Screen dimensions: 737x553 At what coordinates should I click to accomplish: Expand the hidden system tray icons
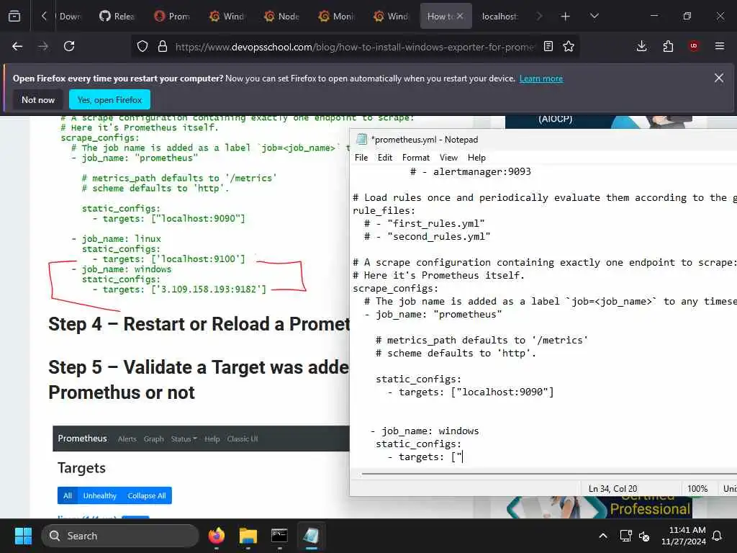603,536
